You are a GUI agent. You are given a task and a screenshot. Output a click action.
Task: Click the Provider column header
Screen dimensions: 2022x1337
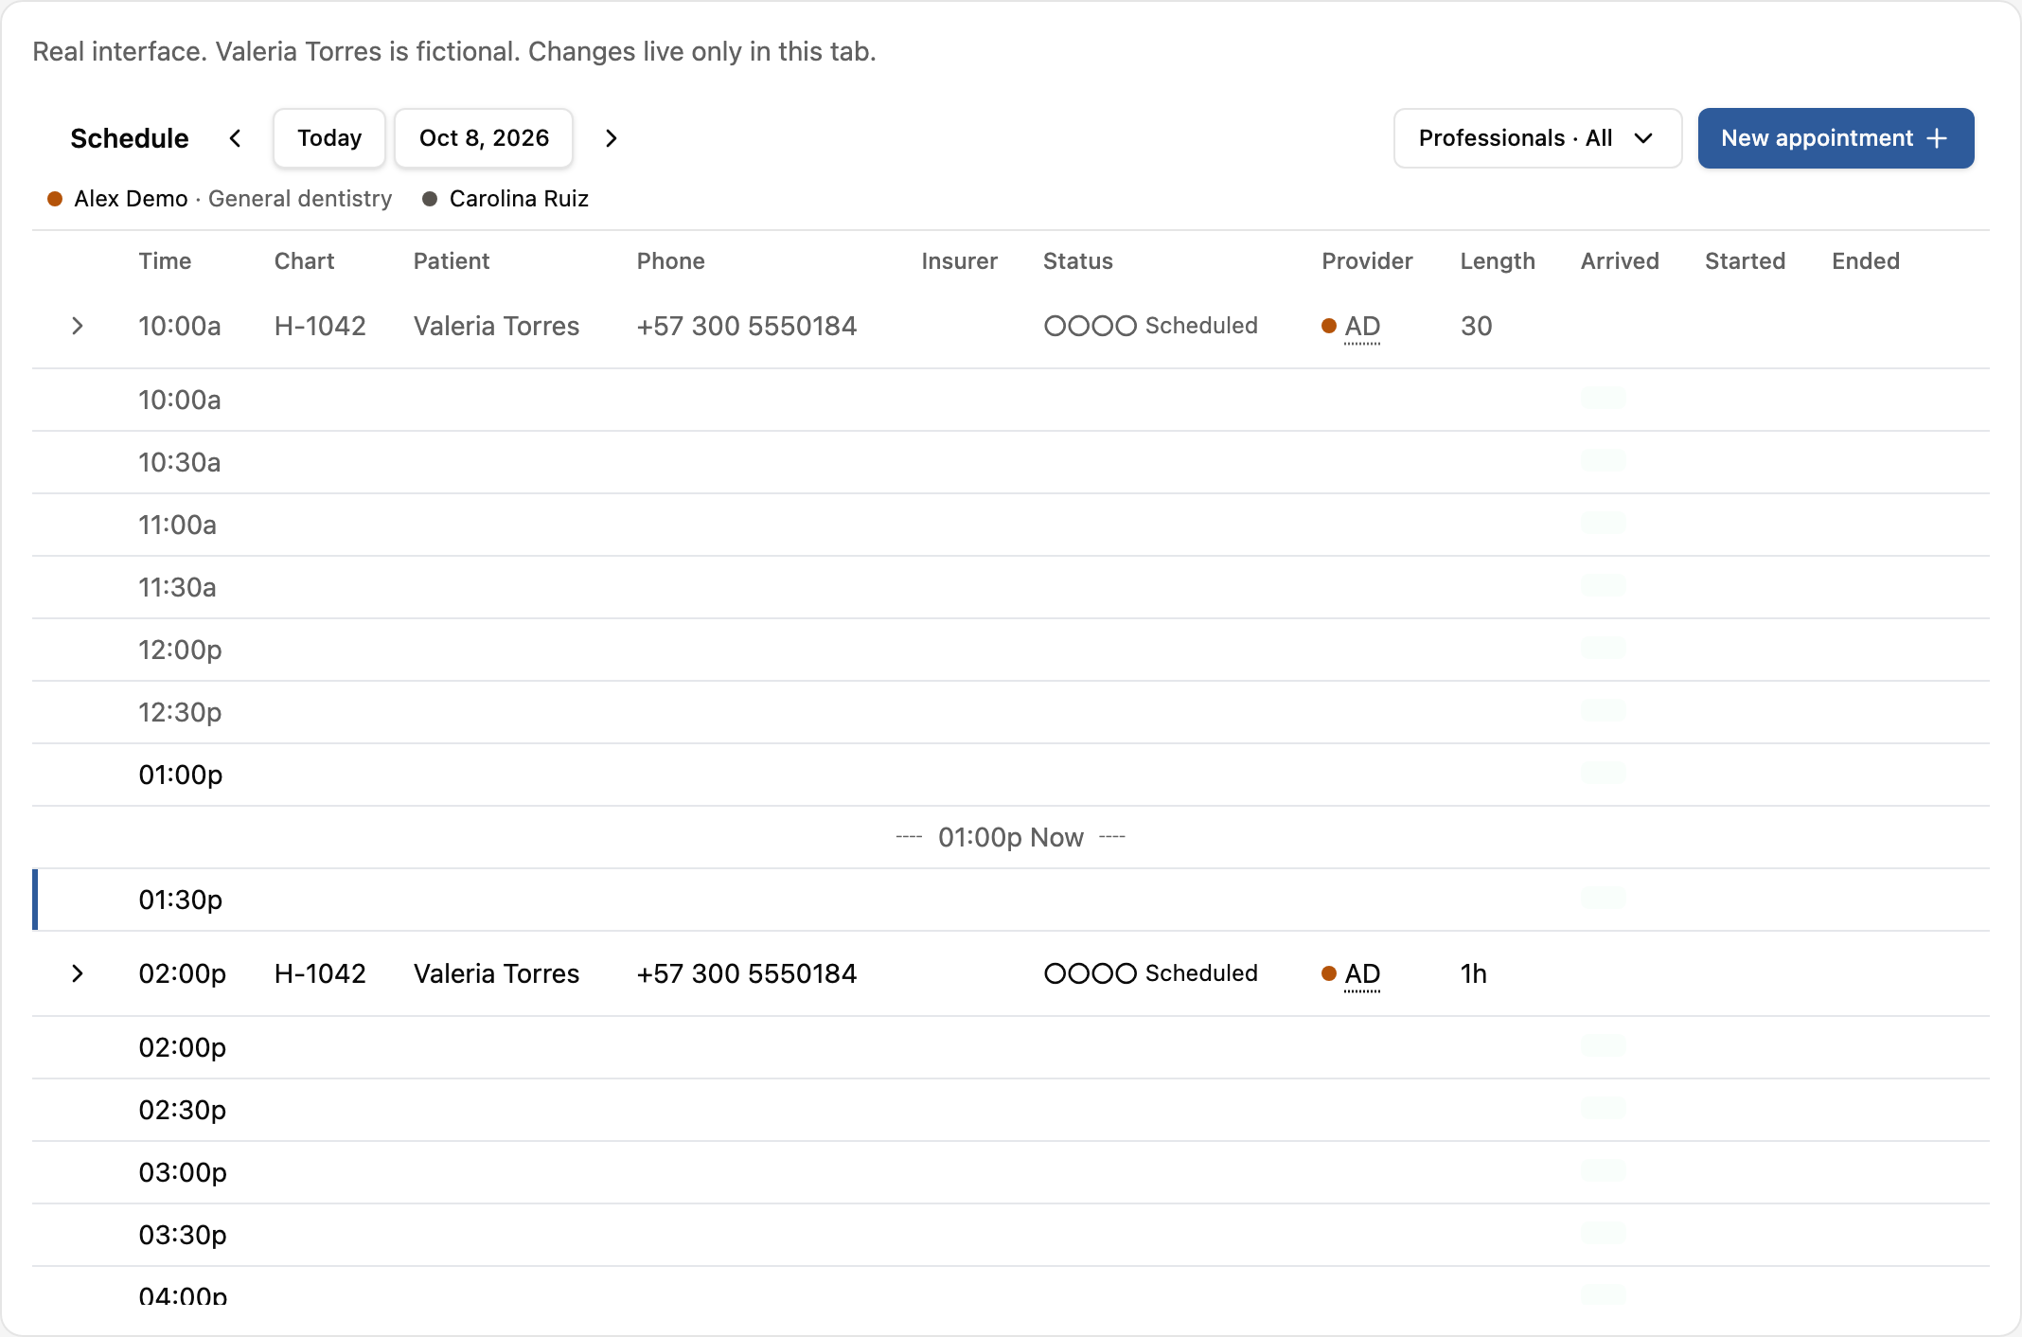1367,261
